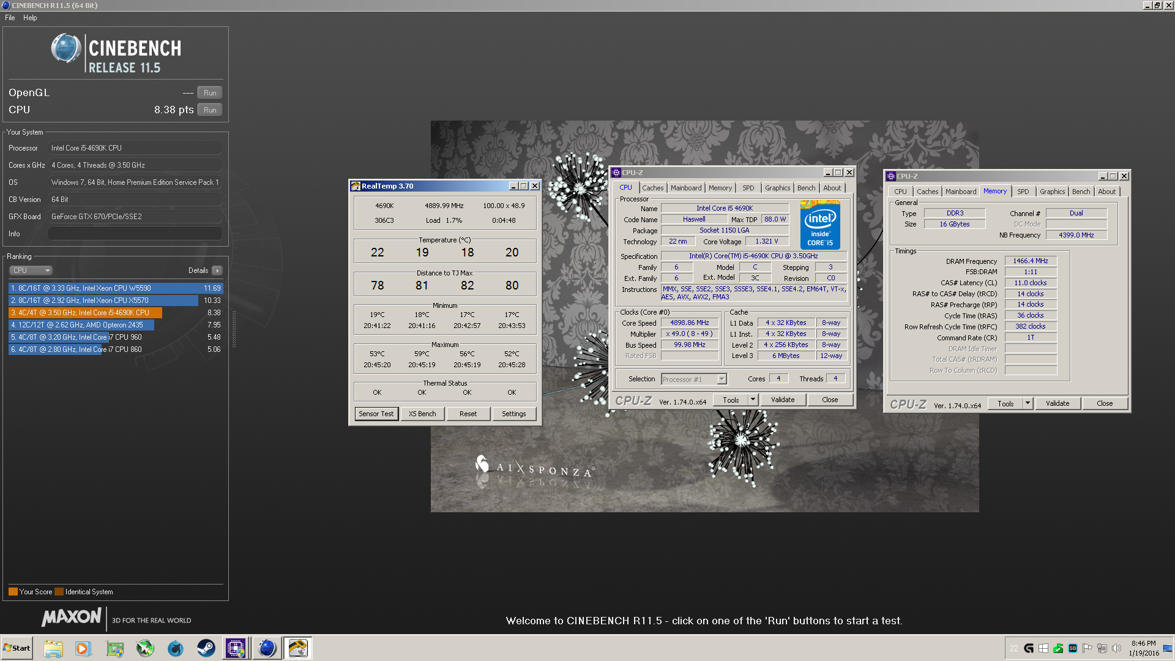Viewport: 1175px width, 661px height.
Task: Switch to RealTemp taskbar icon
Action: [298, 648]
